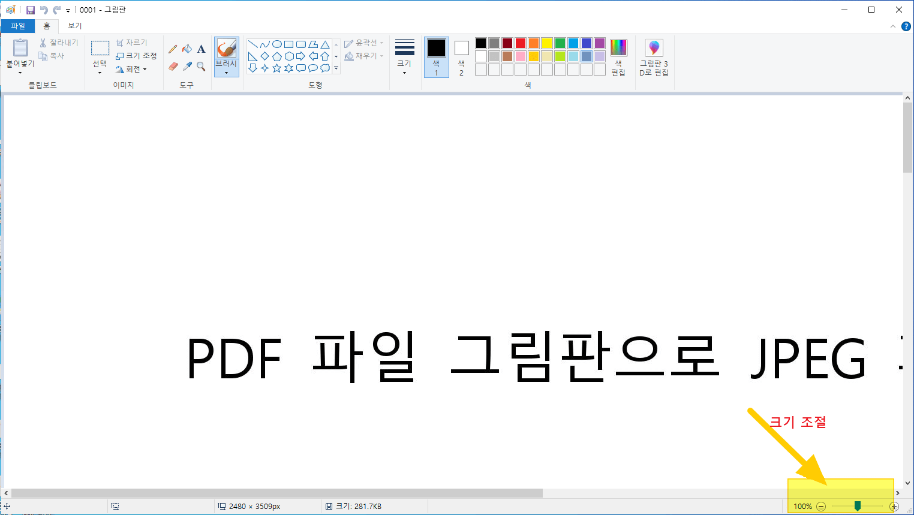914x515 pixels.
Task: Expand the shapes gallery more arrow
Action: coord(336,68)
